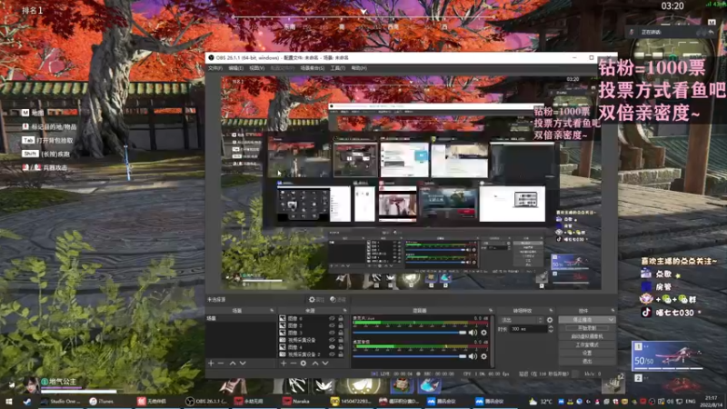Image resolution: width=727 pixels, height=409 pixels.
Task: Pop out the 转场特效 dock panel icon
Action: [551, 310]
